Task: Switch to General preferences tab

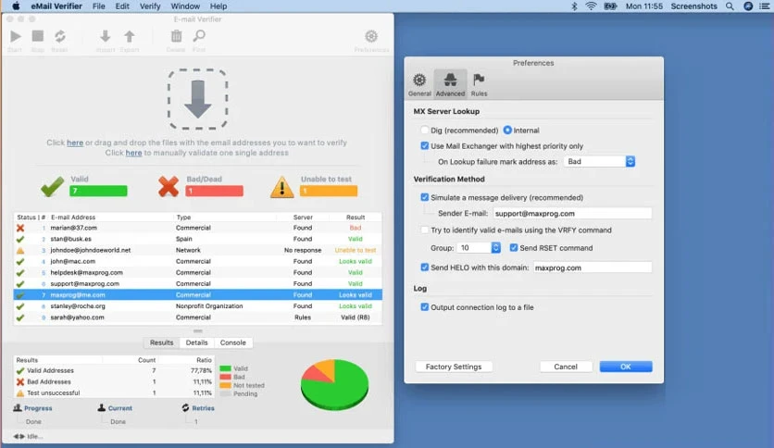Action: coord(419,84)
